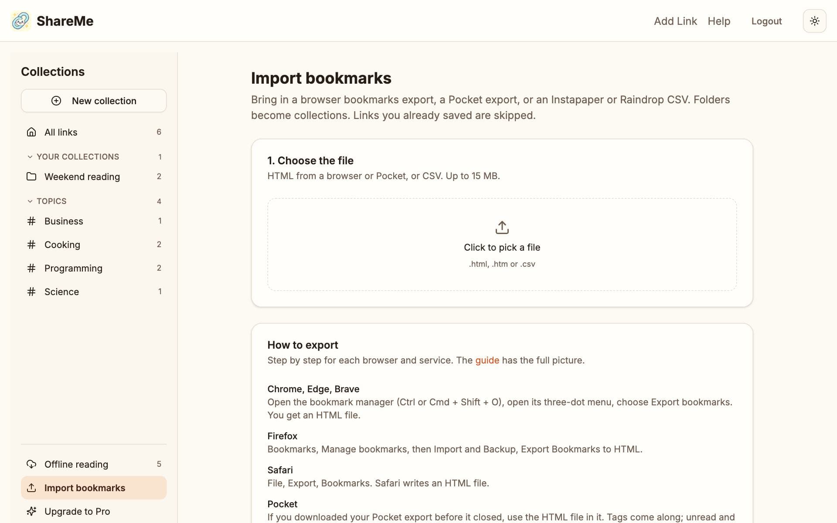Click the 'Safari' export heading
The width and height of the screenshot is (837, 523).
point(280,470)
